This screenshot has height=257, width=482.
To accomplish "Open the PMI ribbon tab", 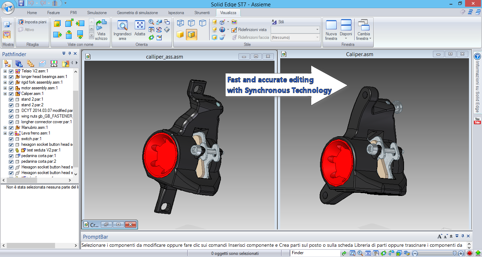I will (x=73, y=13).
